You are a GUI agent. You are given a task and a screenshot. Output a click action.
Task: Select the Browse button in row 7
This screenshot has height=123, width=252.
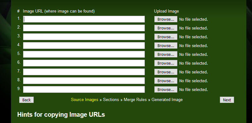(166, 72)
